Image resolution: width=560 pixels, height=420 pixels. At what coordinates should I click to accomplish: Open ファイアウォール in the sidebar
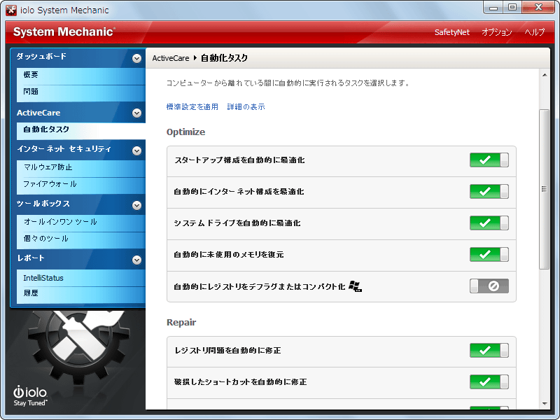coord(81,185)
